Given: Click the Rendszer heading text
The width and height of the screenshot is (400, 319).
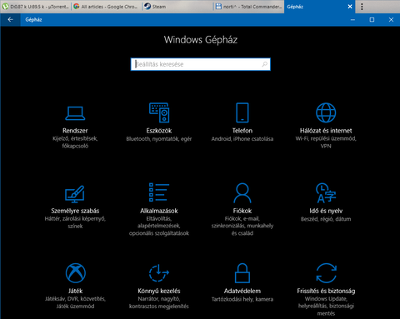Looking at the screenshot, I should tap(75, 131).
